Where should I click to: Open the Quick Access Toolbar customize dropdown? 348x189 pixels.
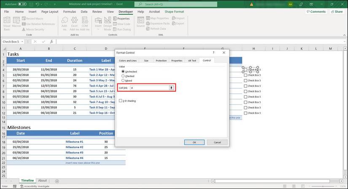(x=54, y=4)
